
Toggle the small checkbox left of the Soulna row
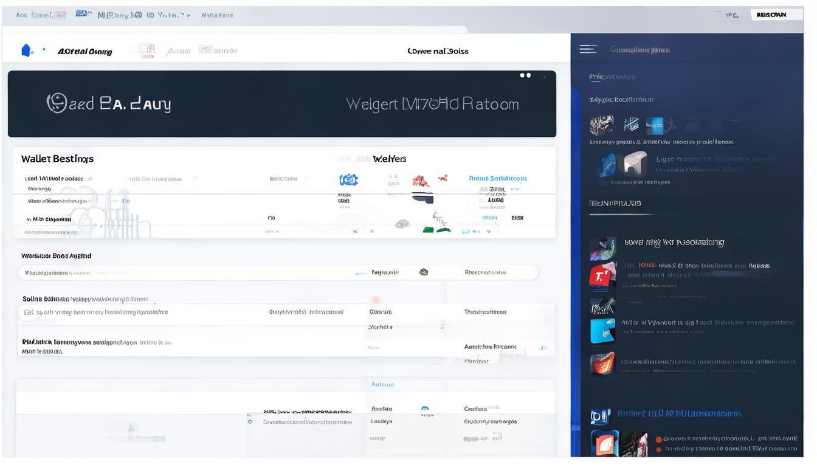pyautogui.click(x=28, y=312)
